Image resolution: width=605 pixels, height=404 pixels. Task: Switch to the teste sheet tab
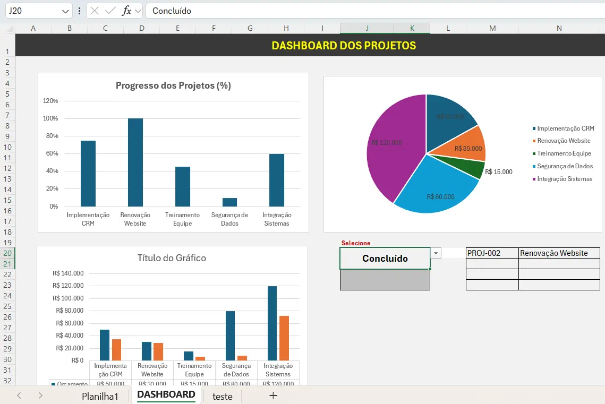(x=222, y=396)
